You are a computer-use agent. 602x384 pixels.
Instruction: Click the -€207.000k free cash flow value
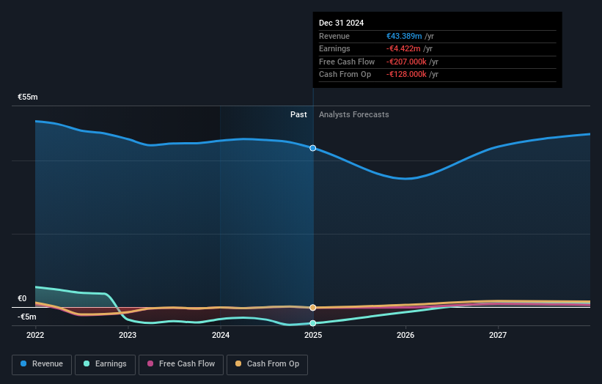pos(406,62)
